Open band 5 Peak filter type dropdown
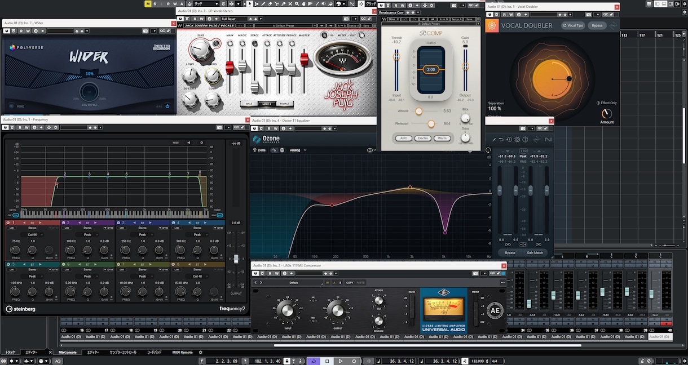This screenshot has width=688, height=365. [x=32, y=277]
